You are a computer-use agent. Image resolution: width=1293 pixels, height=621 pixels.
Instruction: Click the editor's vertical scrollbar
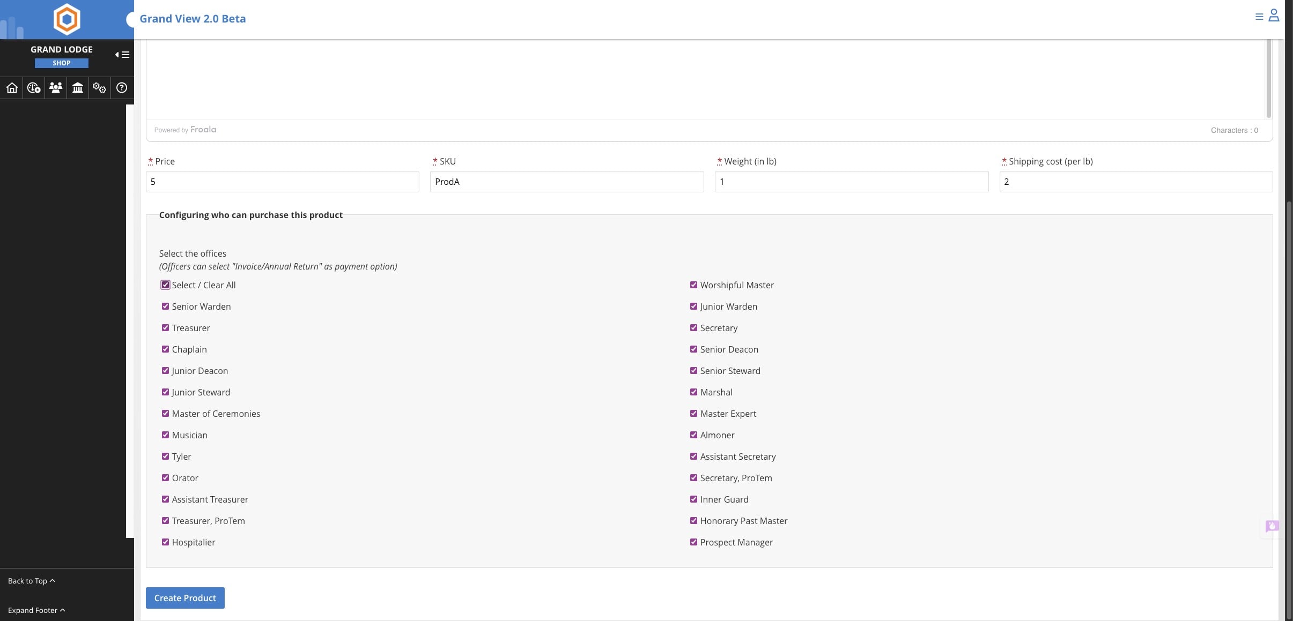pos(1269,78)
